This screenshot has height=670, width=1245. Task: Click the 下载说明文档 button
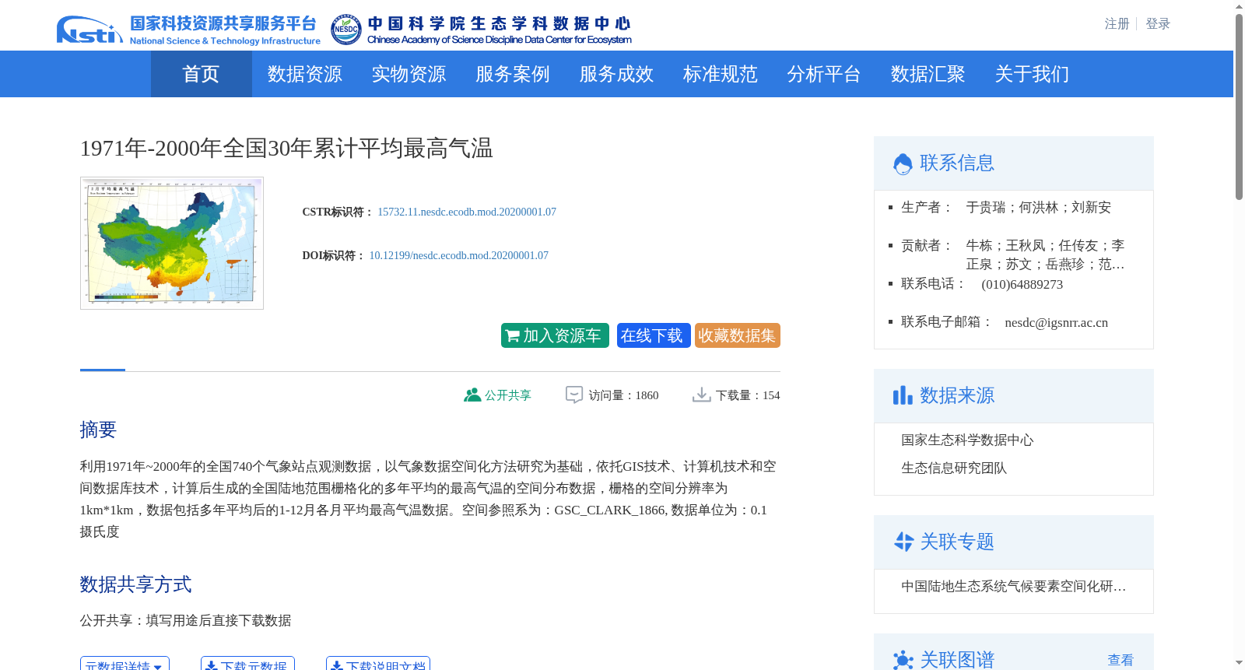(x=378, y=664)
